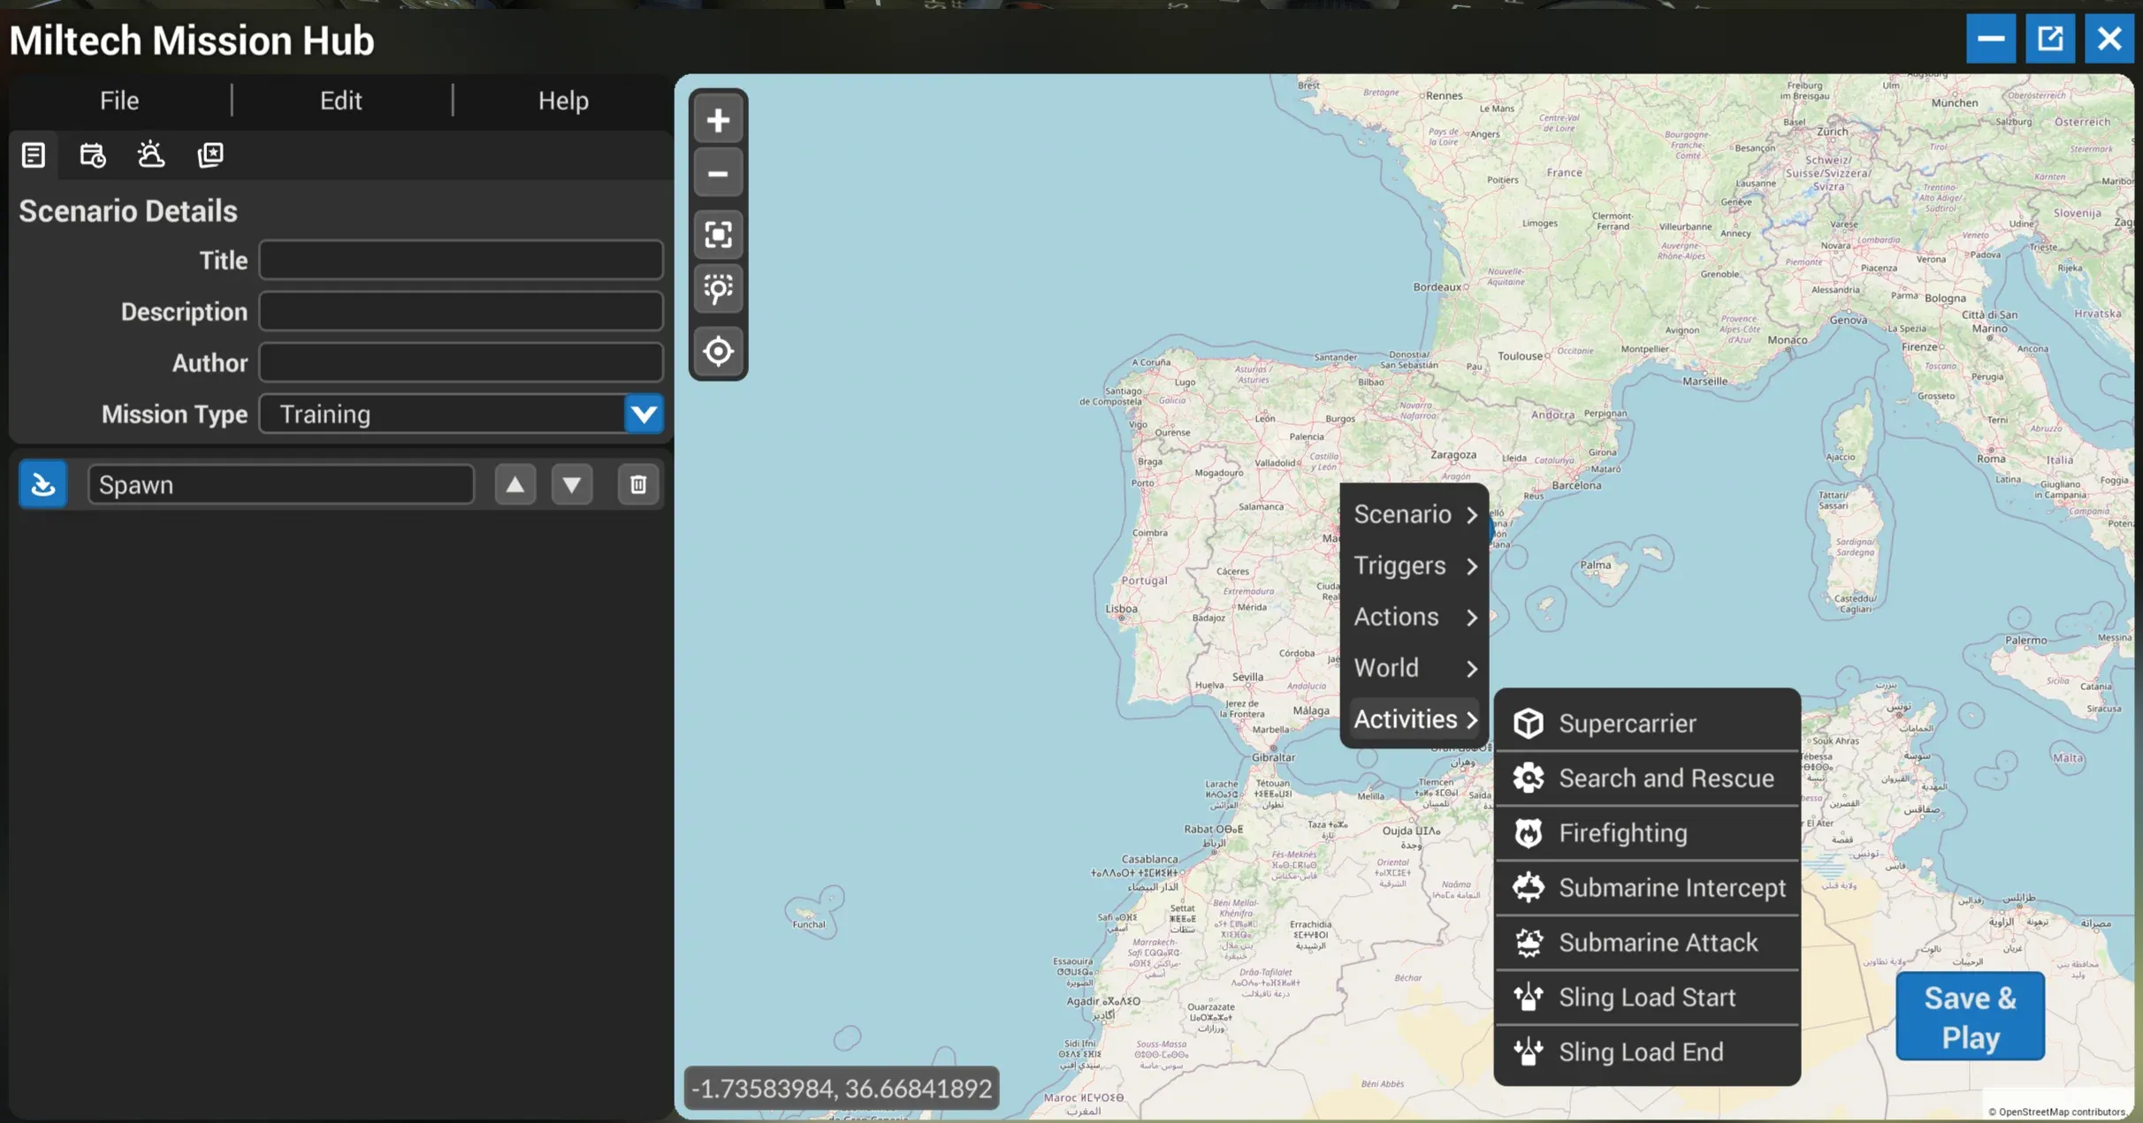
Task: Click the zoom in plus map button
Action: point(718,120)
